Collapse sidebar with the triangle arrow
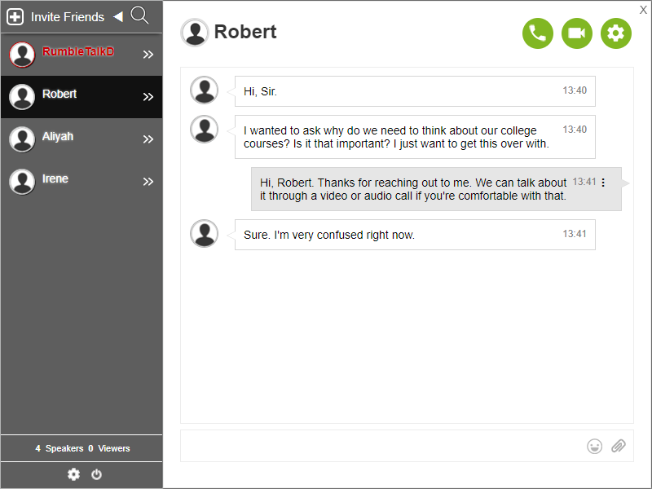 (117, 16)
